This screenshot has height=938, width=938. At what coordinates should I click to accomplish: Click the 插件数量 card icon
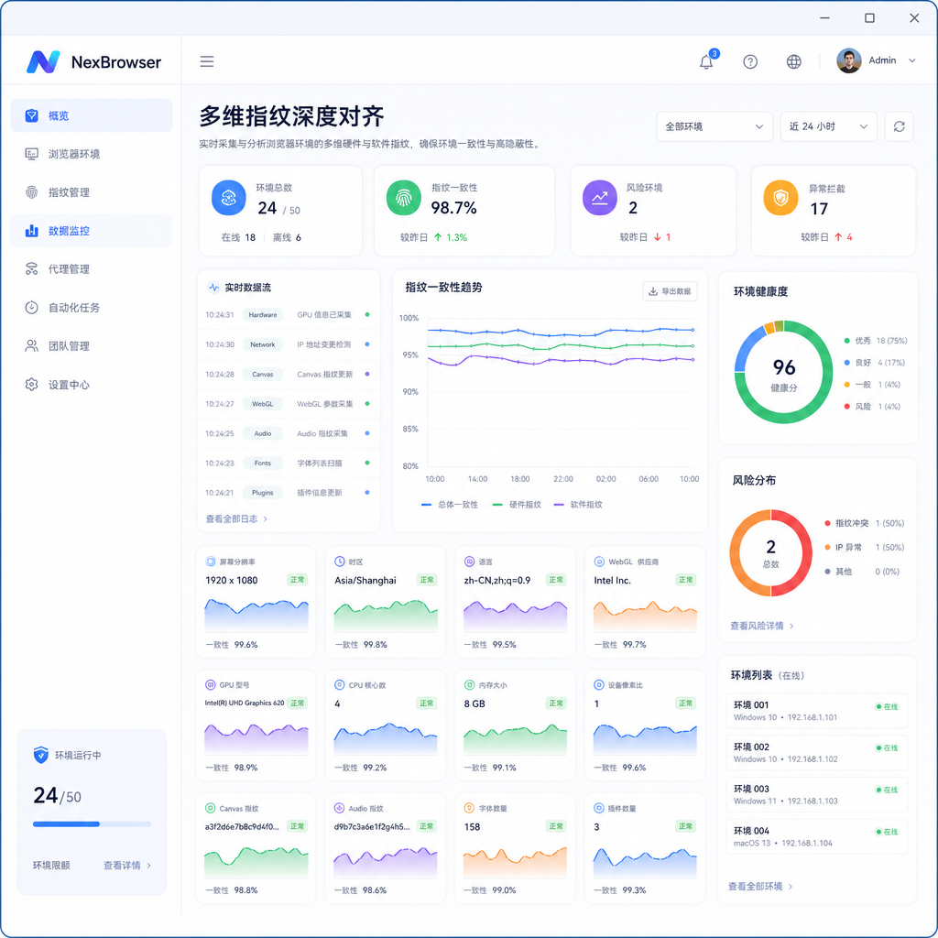tap(599, 808)
